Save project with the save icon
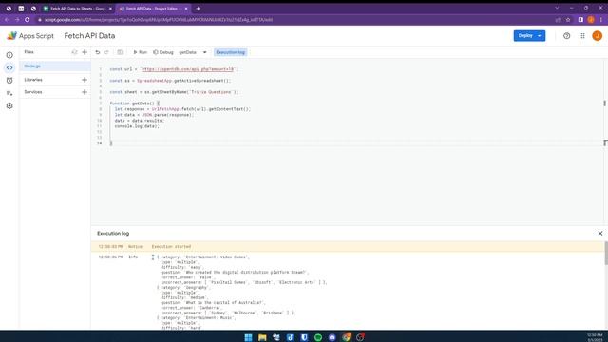Image resolution: width=608 pixels, height=342 pixels. tap(120, 52)
